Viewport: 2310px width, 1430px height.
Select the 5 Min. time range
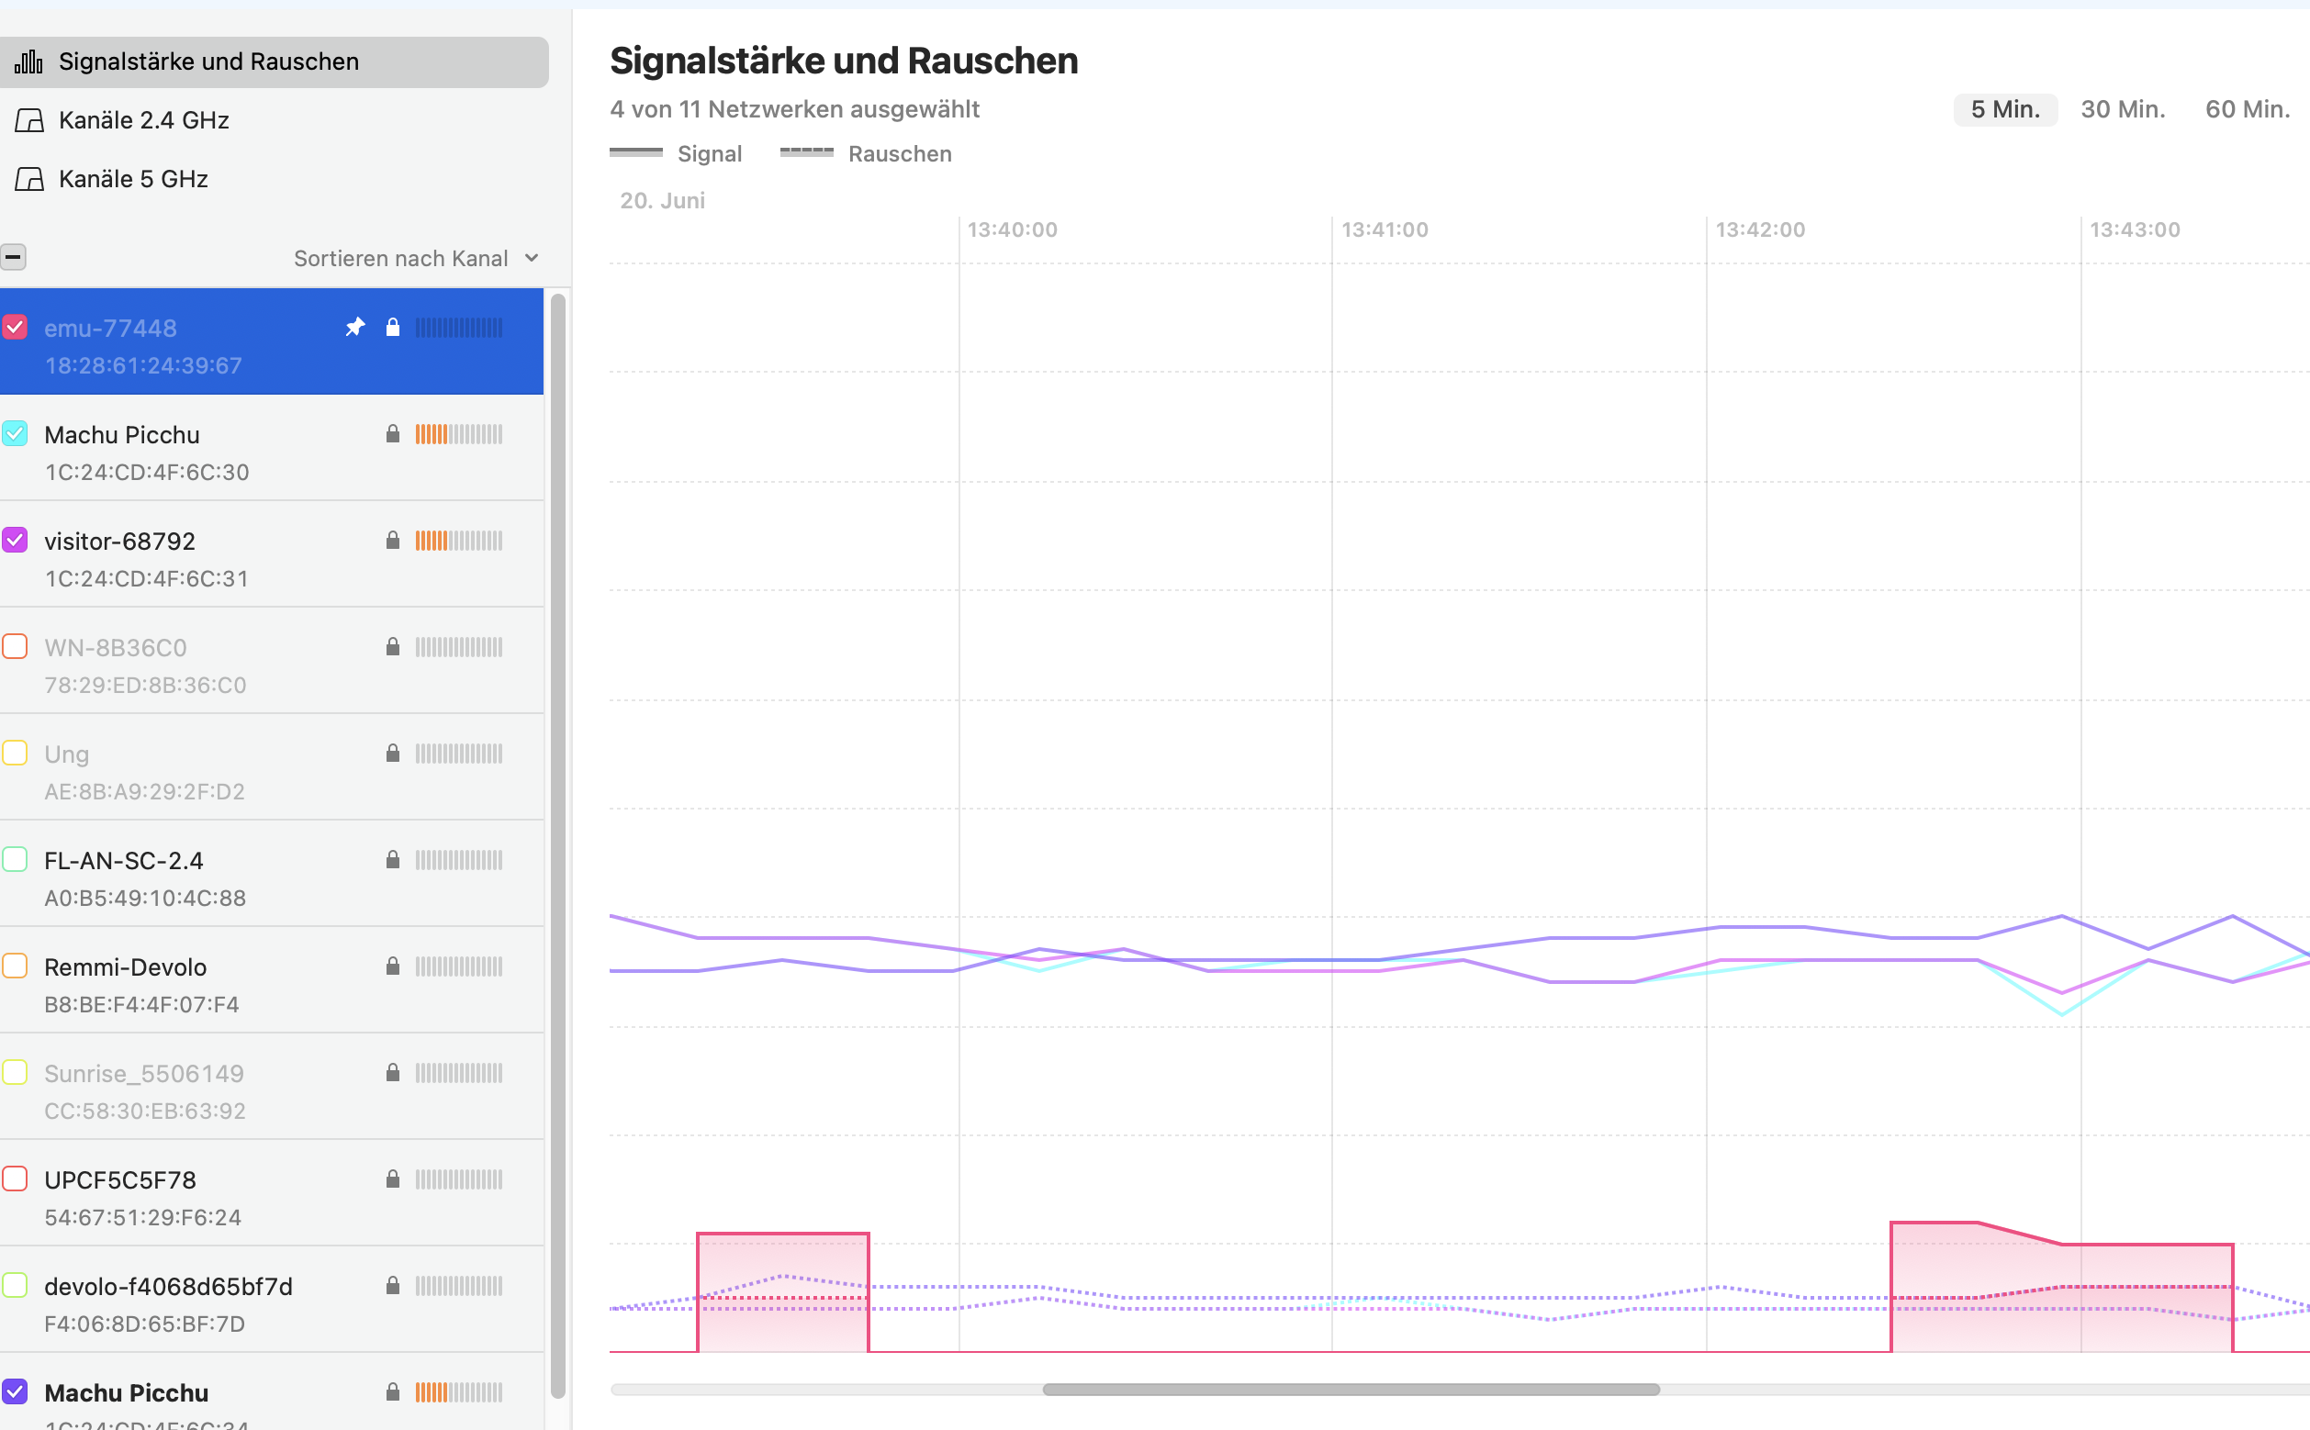[x=2004, y=110]
